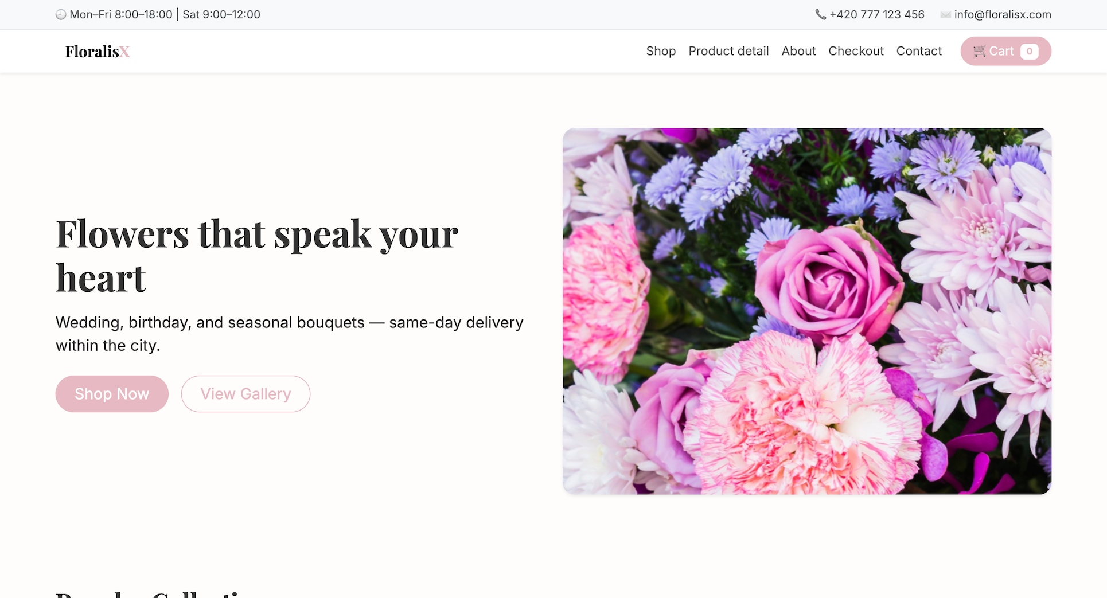The height and width of the screenshot is (598, 1107).
Task: Open the Shop page from navigation
Action: pos(661,51)
